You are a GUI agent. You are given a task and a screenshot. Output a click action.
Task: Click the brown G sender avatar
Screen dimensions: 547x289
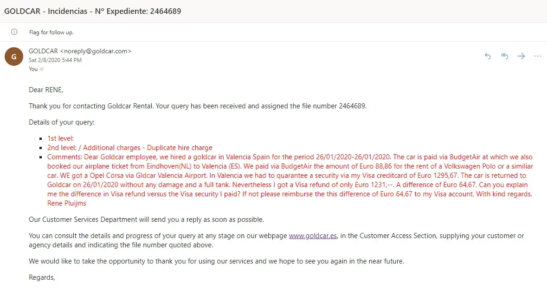(14, 57)
